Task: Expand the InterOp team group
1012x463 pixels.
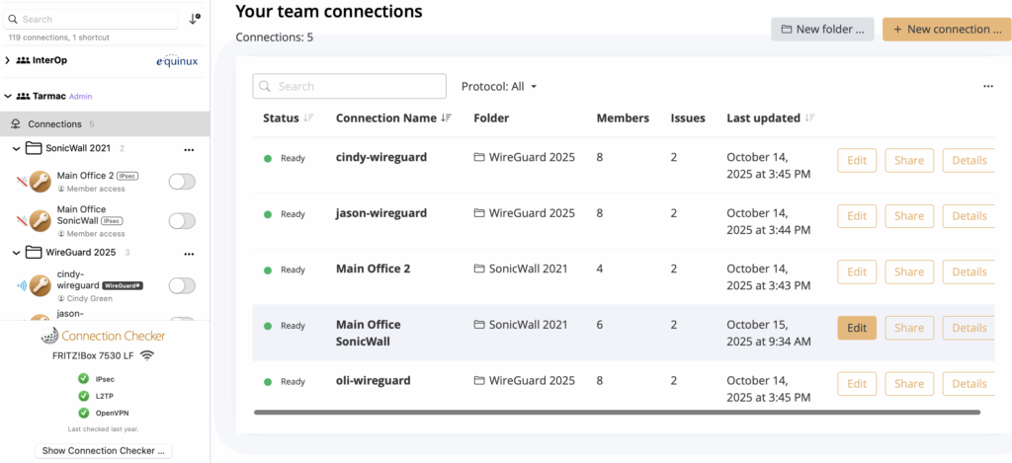Action: 8,60
